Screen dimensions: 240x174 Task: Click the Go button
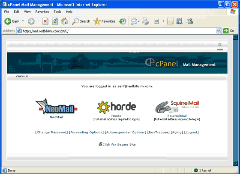pos(228,31)
